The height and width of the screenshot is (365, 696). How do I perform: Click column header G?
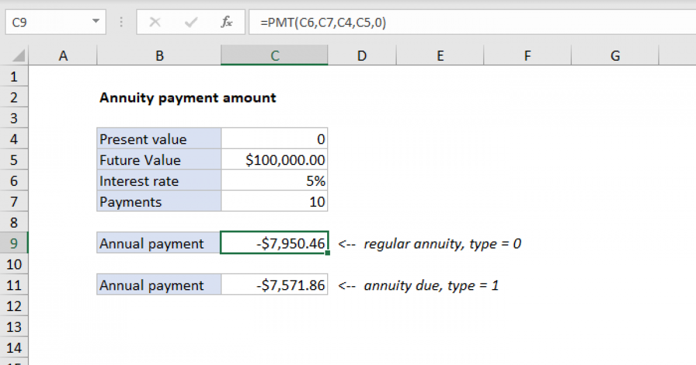[x=615, y=55]
